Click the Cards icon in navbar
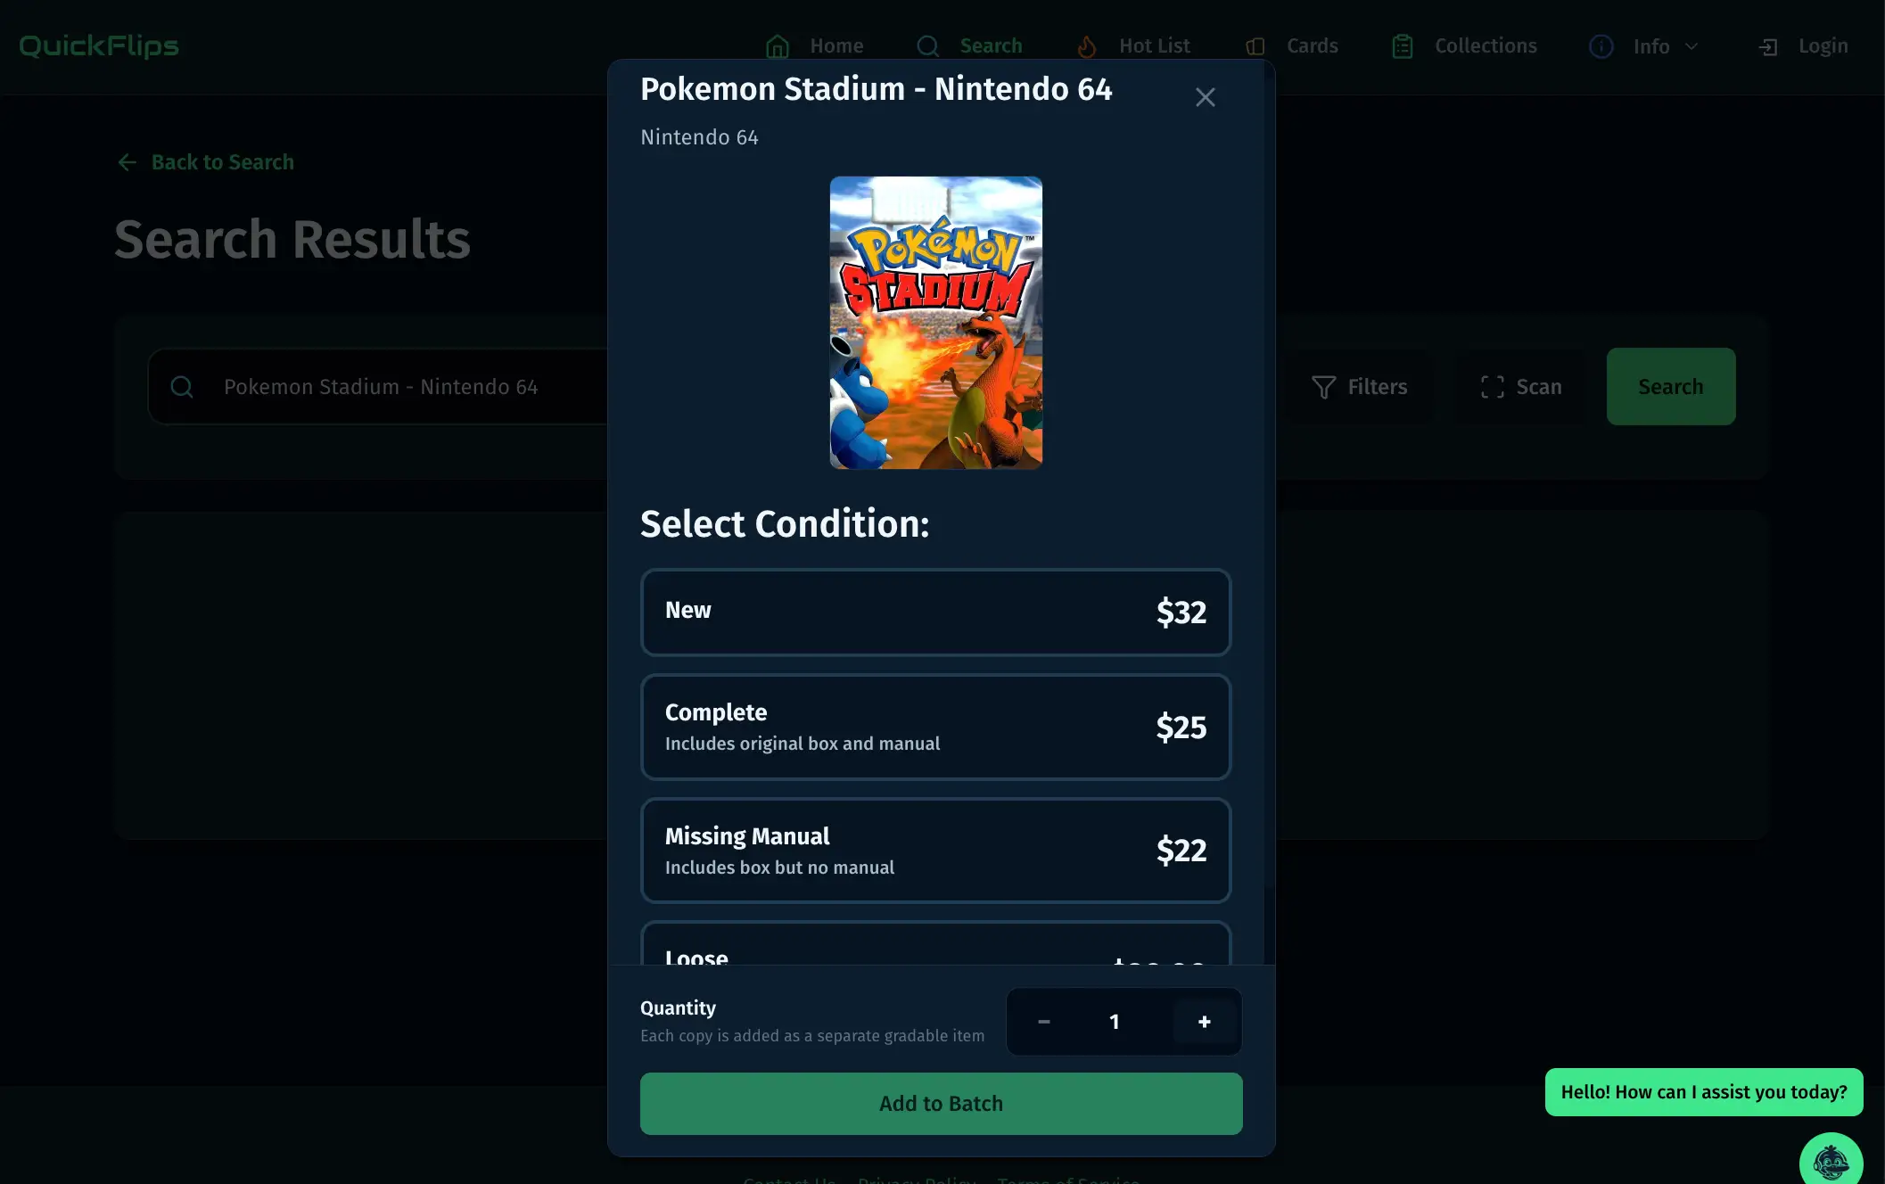Image resolution: width=1885 pixels, height=1184 pixels. [x=1255, y=46]
